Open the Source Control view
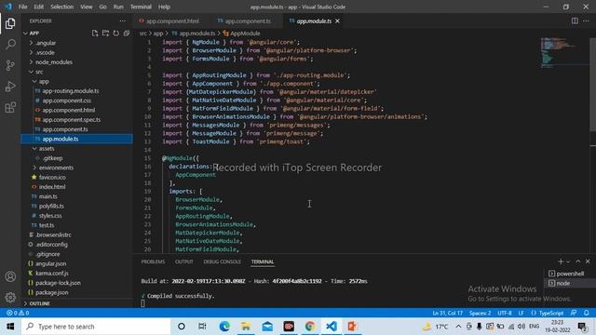This screenshot has height=335, width=596. (x=10, y=65)
